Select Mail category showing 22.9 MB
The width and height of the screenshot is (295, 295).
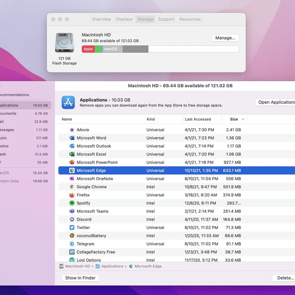click(x=25, y=122)
